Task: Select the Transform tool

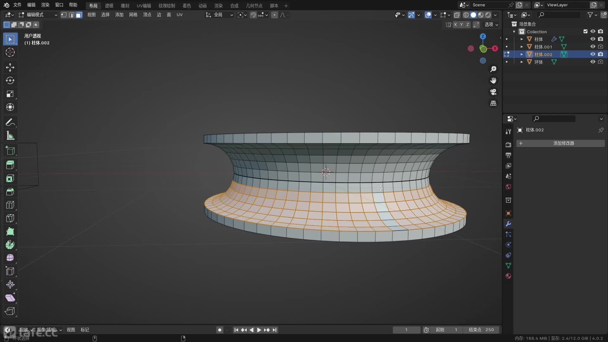Action: tap(10, 107)
